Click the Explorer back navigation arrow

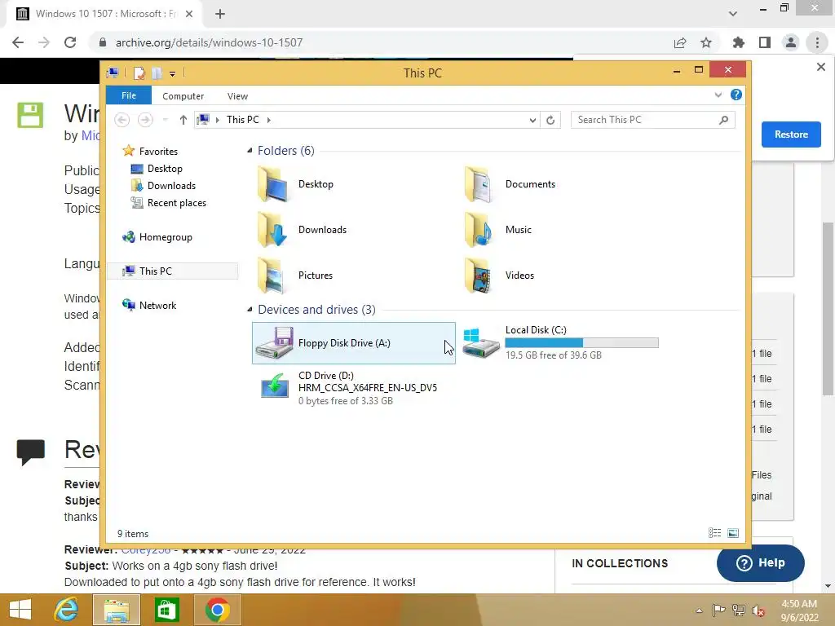coord(122,121)
